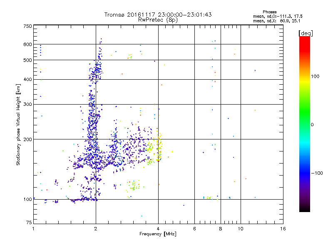
Task: Click the x-axis tick label '8'
Action: 221,229
